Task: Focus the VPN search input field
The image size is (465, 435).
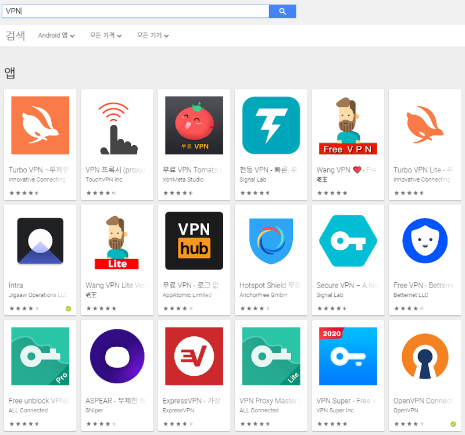Action: [135, 11]
